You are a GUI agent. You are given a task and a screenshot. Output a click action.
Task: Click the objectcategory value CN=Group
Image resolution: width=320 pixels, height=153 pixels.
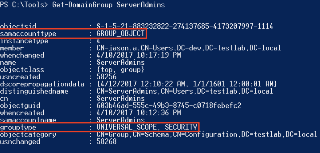click(x=207, y=134)
